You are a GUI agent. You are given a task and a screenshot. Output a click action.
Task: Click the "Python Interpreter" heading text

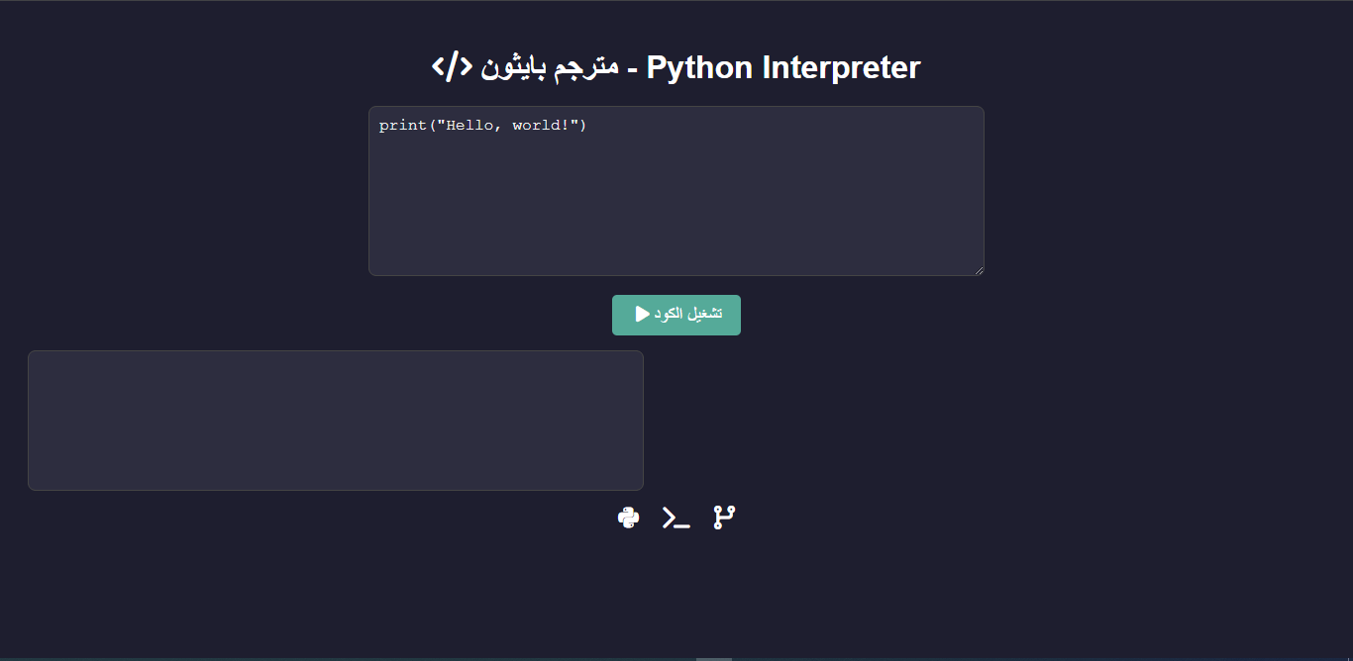click(x=783, y=68)
